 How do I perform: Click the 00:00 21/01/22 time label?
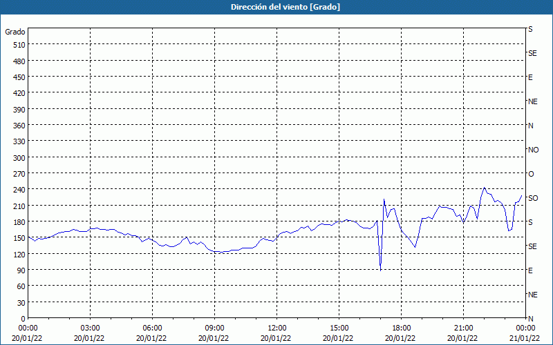point(525,333)
